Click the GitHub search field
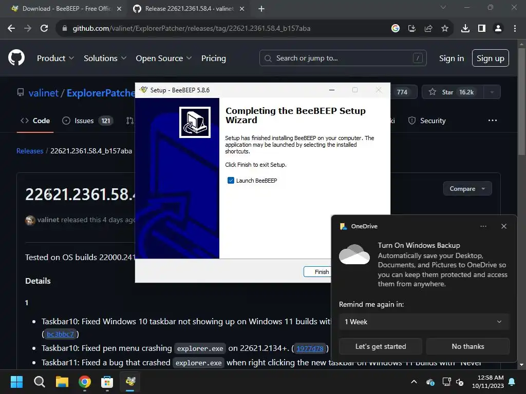This screenshot has height=394, width=526. pyautogui.click(x=343, y=58)
